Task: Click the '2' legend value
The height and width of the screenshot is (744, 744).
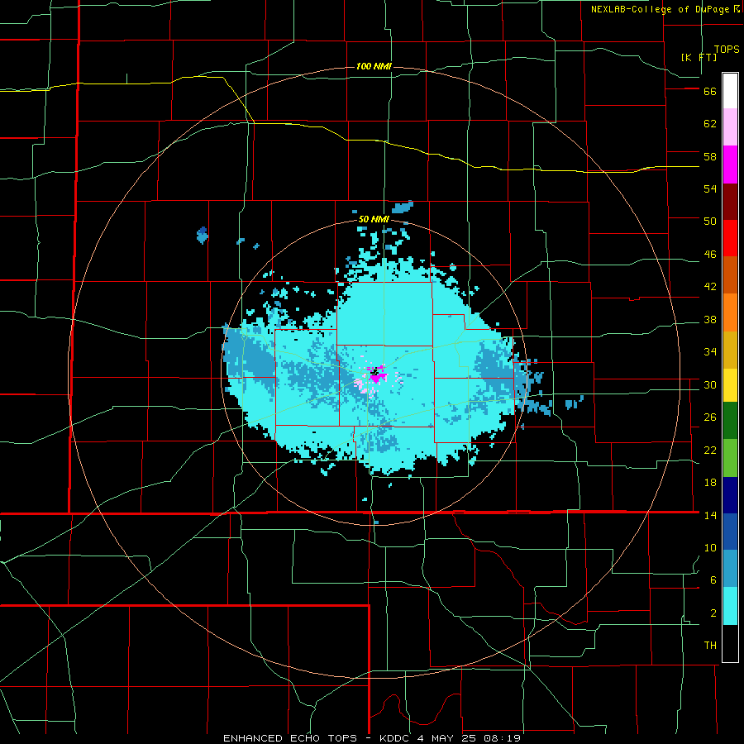Action: 713,613
